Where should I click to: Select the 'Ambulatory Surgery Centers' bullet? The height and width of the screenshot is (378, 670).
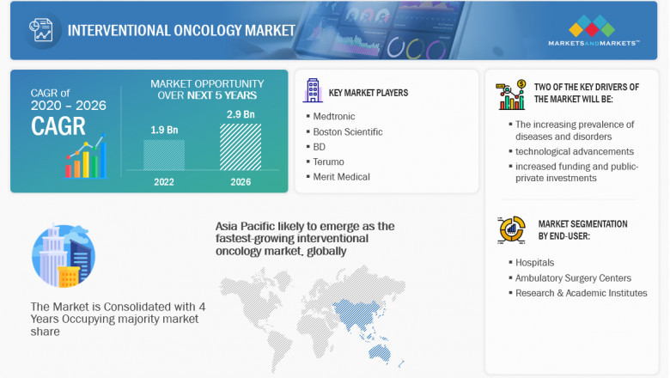573,278
